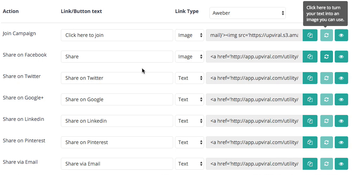The image size is (352, 175).
Task: Edit the 'Share on Pinterest' text field
Action: tap(117, 142)
